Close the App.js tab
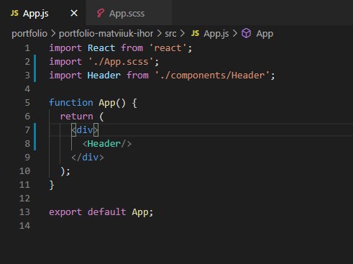The height and width of the screenshot is (264, 353). point(74,13)
